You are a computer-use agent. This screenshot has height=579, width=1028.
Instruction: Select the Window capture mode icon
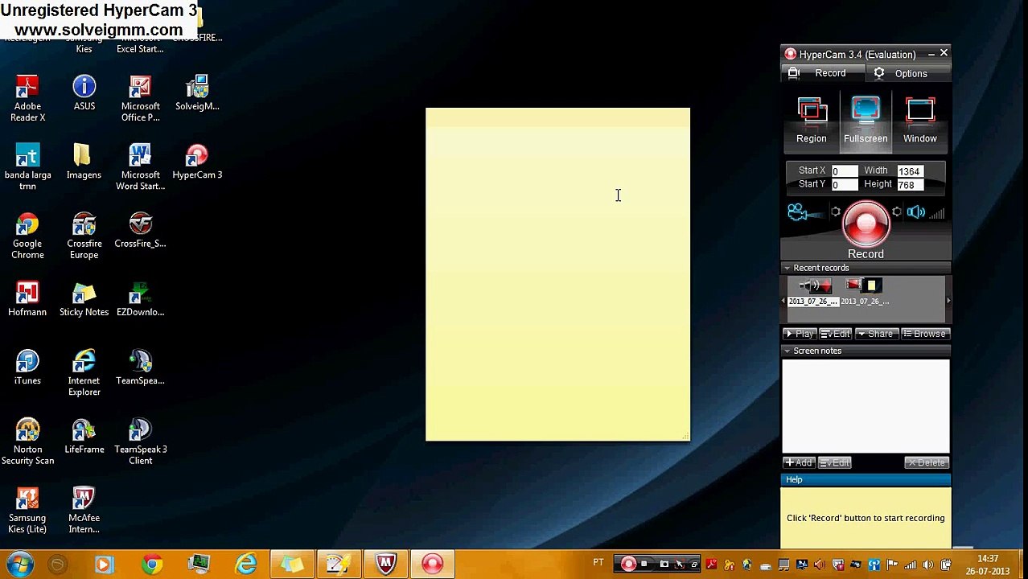[919, 121]
